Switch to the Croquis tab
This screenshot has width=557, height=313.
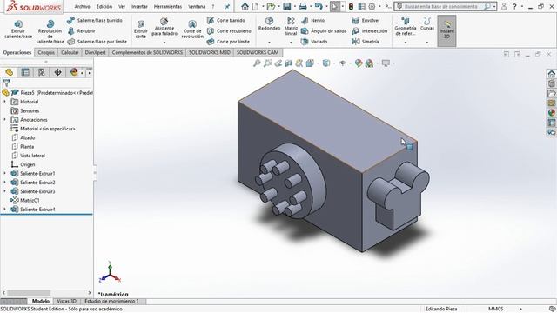pos(46,52)
